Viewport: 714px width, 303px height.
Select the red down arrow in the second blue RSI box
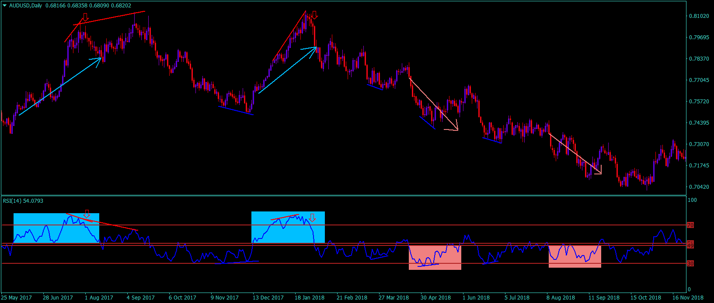312,218
